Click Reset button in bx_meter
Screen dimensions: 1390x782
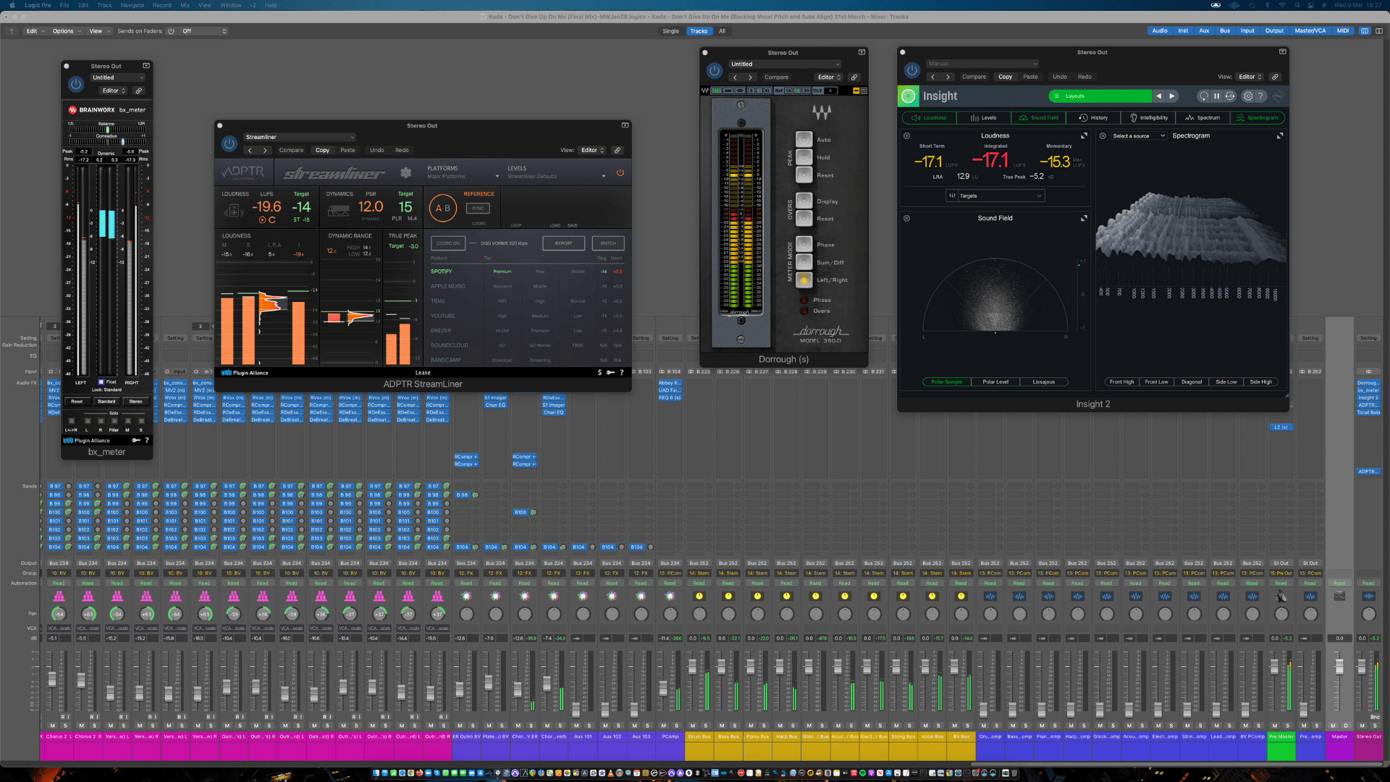[77, 401]
